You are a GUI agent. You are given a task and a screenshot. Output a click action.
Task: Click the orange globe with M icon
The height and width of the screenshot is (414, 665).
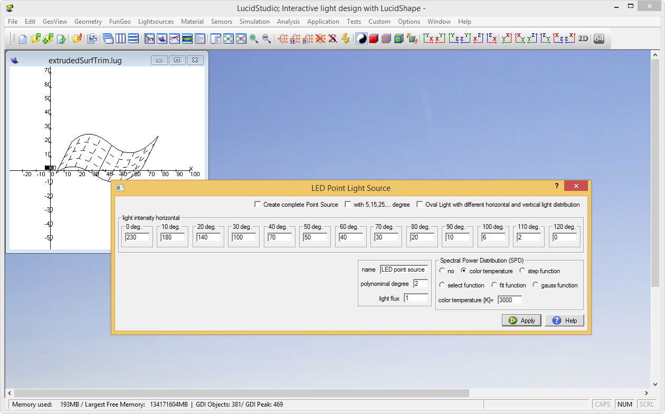[x=295, y=38]
